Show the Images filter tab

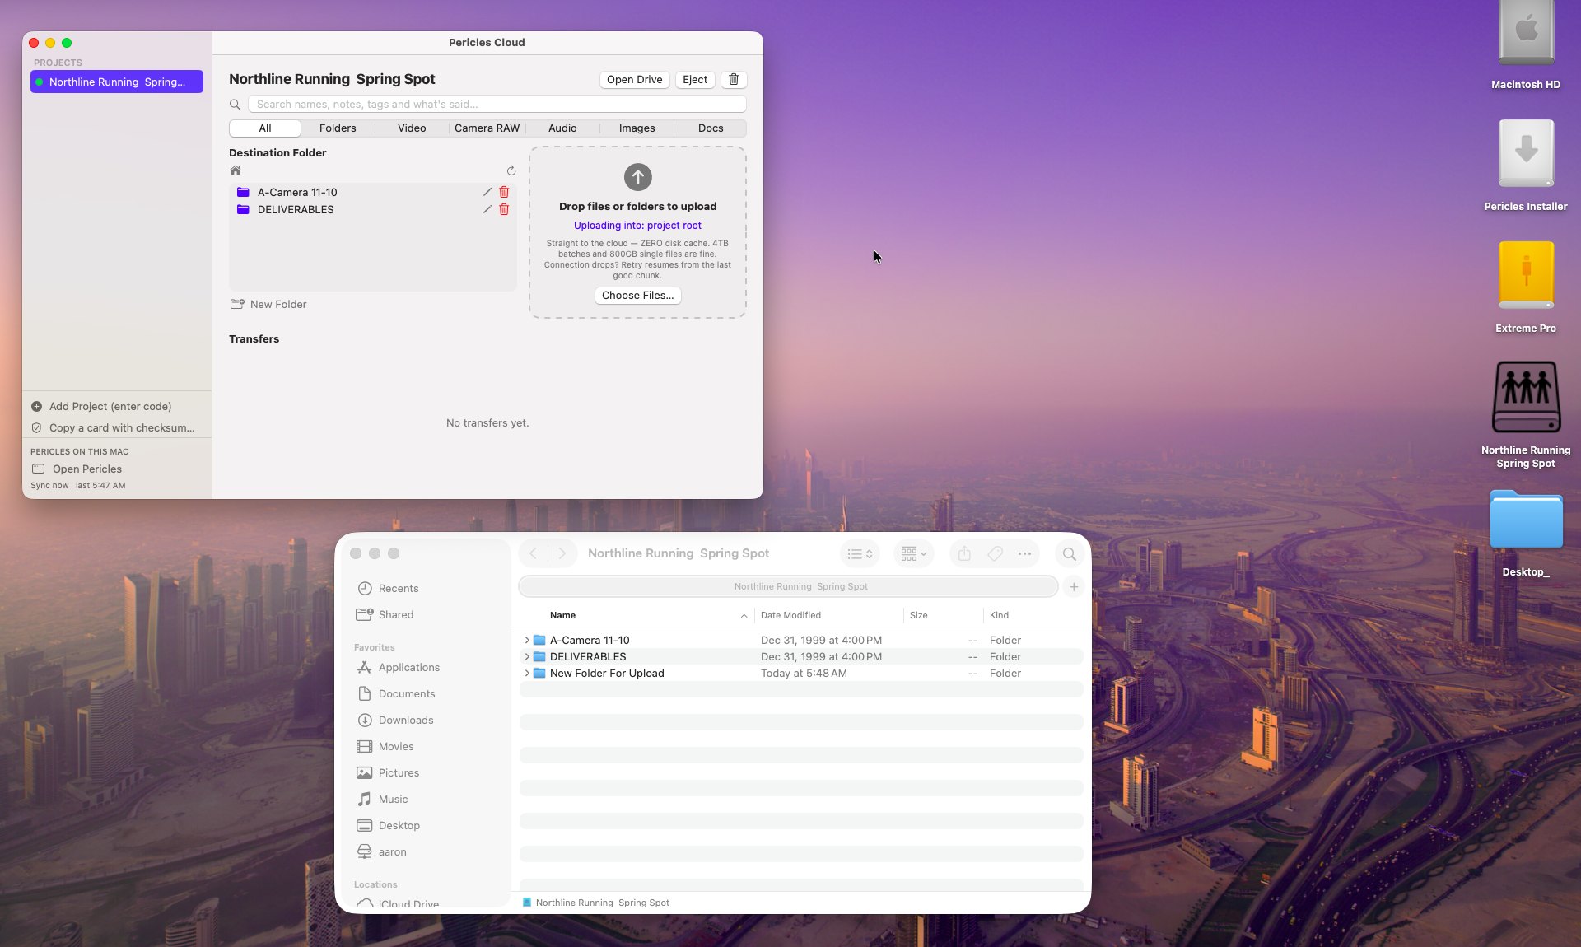pos(637,128)
